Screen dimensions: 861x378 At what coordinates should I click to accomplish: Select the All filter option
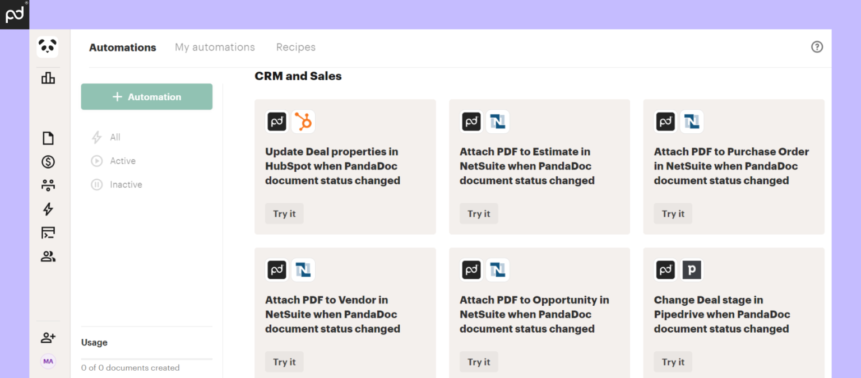[114, 137]
